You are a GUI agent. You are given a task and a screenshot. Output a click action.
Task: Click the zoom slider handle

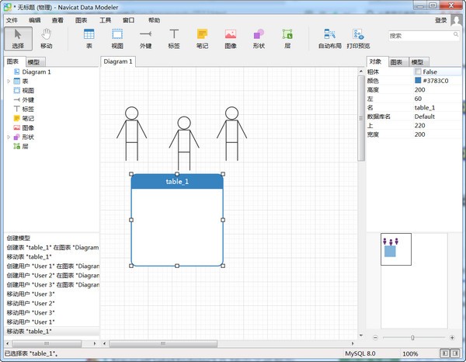412,337
